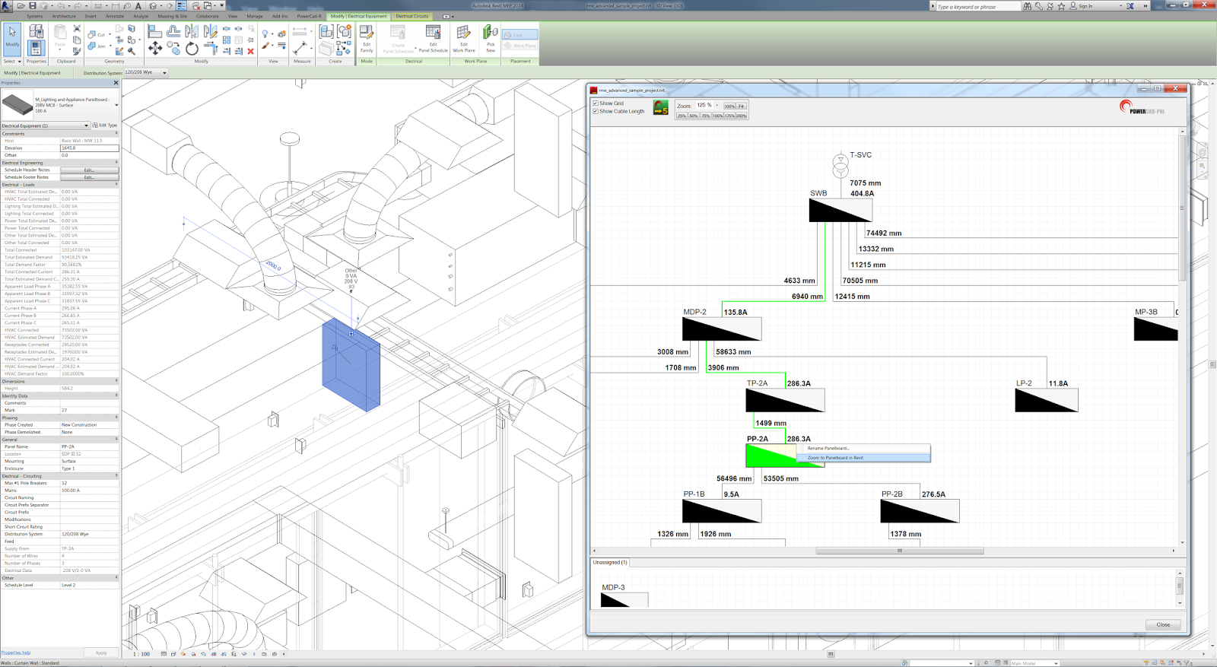Click the Hide in View lightbulb icon
Image resolution: width=1217 pixels, height=667 pixels.
pyautogui.click(x=265, y=33)
